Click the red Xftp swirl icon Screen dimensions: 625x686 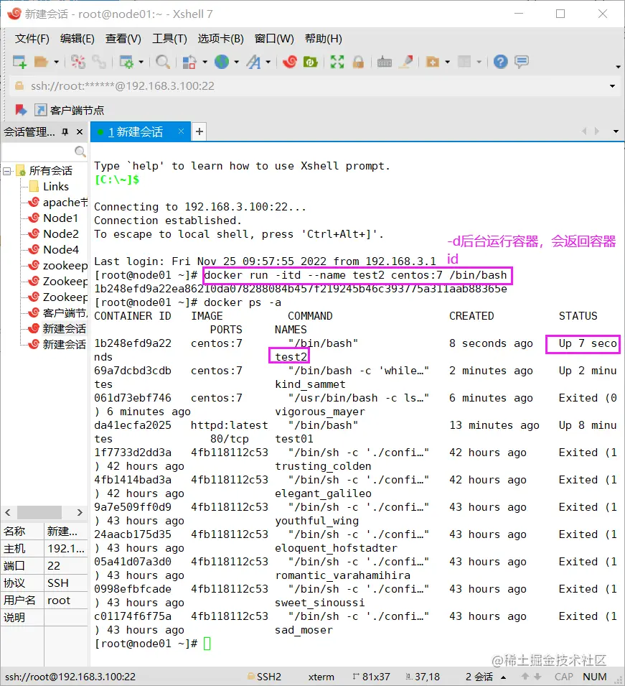[x=289, y=62]
